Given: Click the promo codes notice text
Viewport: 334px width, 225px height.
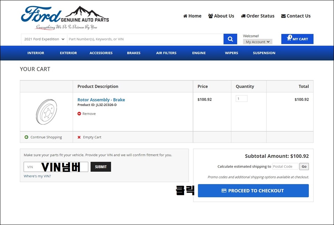Looking at the screenshot, I should click(x=258, y=177).
